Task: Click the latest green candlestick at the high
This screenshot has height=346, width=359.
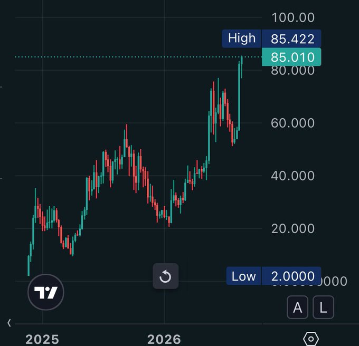Action: (242, 66)
